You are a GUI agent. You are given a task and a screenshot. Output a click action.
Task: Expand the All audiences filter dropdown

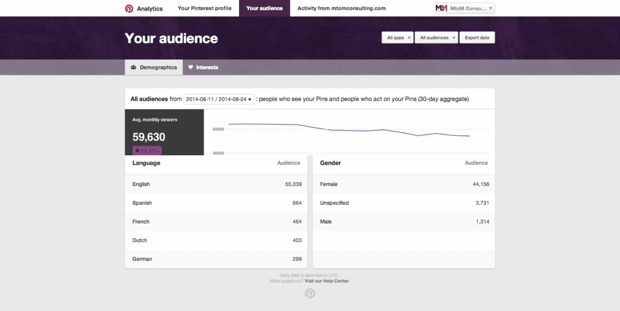click(436, 37)
